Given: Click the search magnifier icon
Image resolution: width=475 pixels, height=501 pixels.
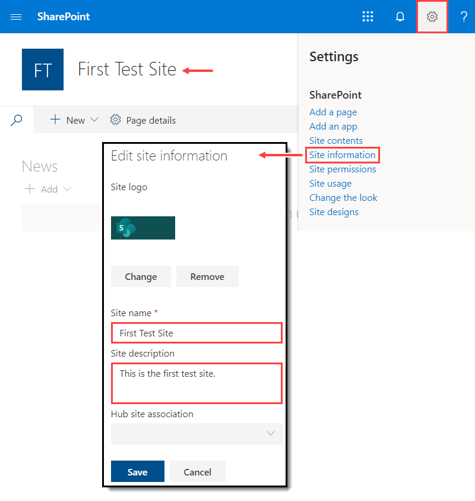Looking at the screenshot, I should (17, 120).
